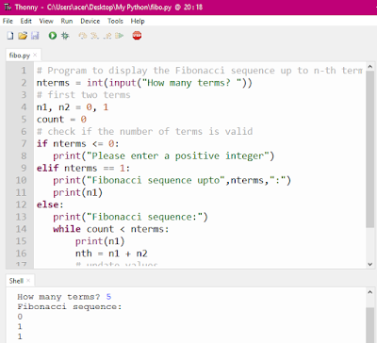Viewport: 377px width, 343px height.
Task: Click the 'nth = n1 + n2' line
Action: point(111,253)
